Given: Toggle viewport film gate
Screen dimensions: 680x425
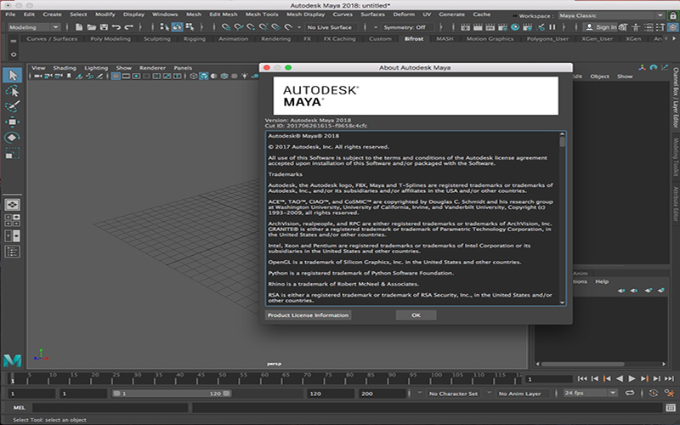Looking at the screenshot, I should click(x=126, y=76).
